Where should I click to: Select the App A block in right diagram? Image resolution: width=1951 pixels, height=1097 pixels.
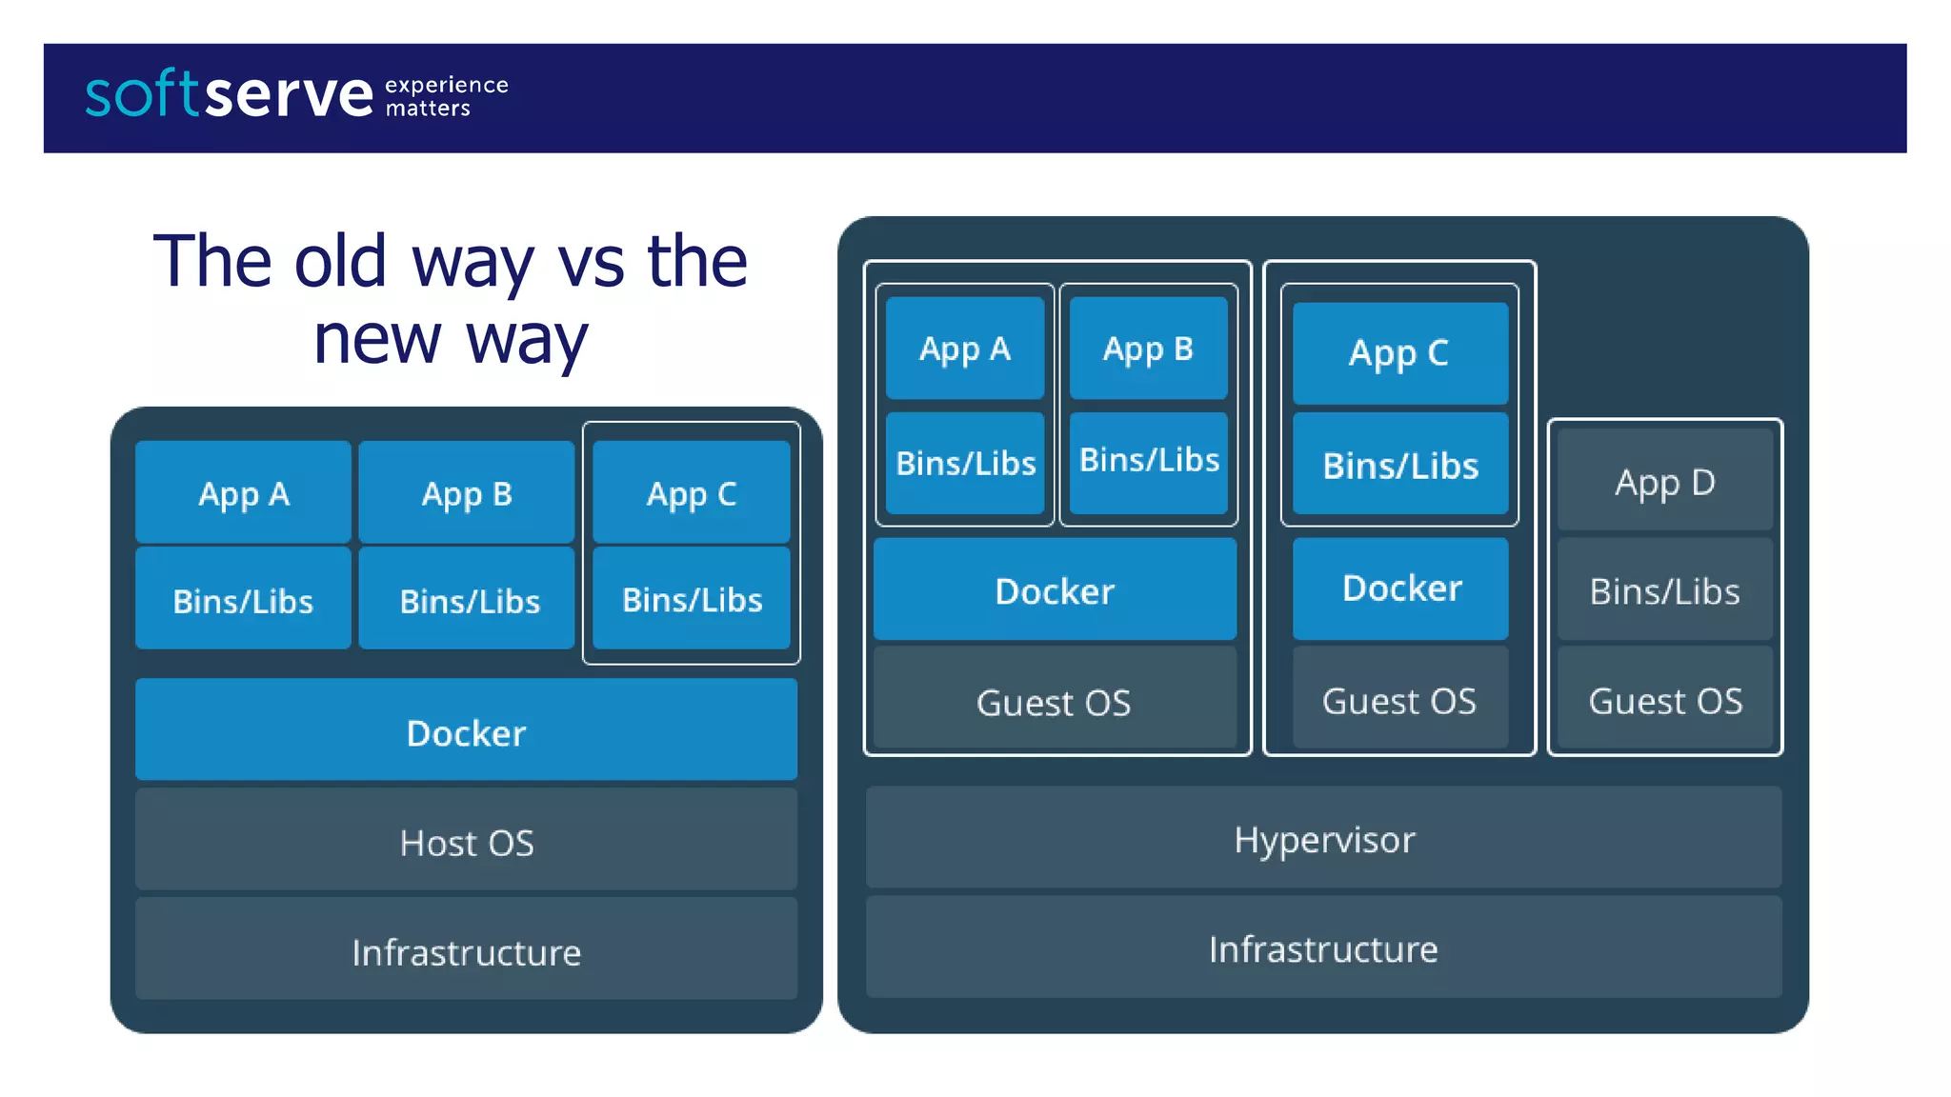964,349
